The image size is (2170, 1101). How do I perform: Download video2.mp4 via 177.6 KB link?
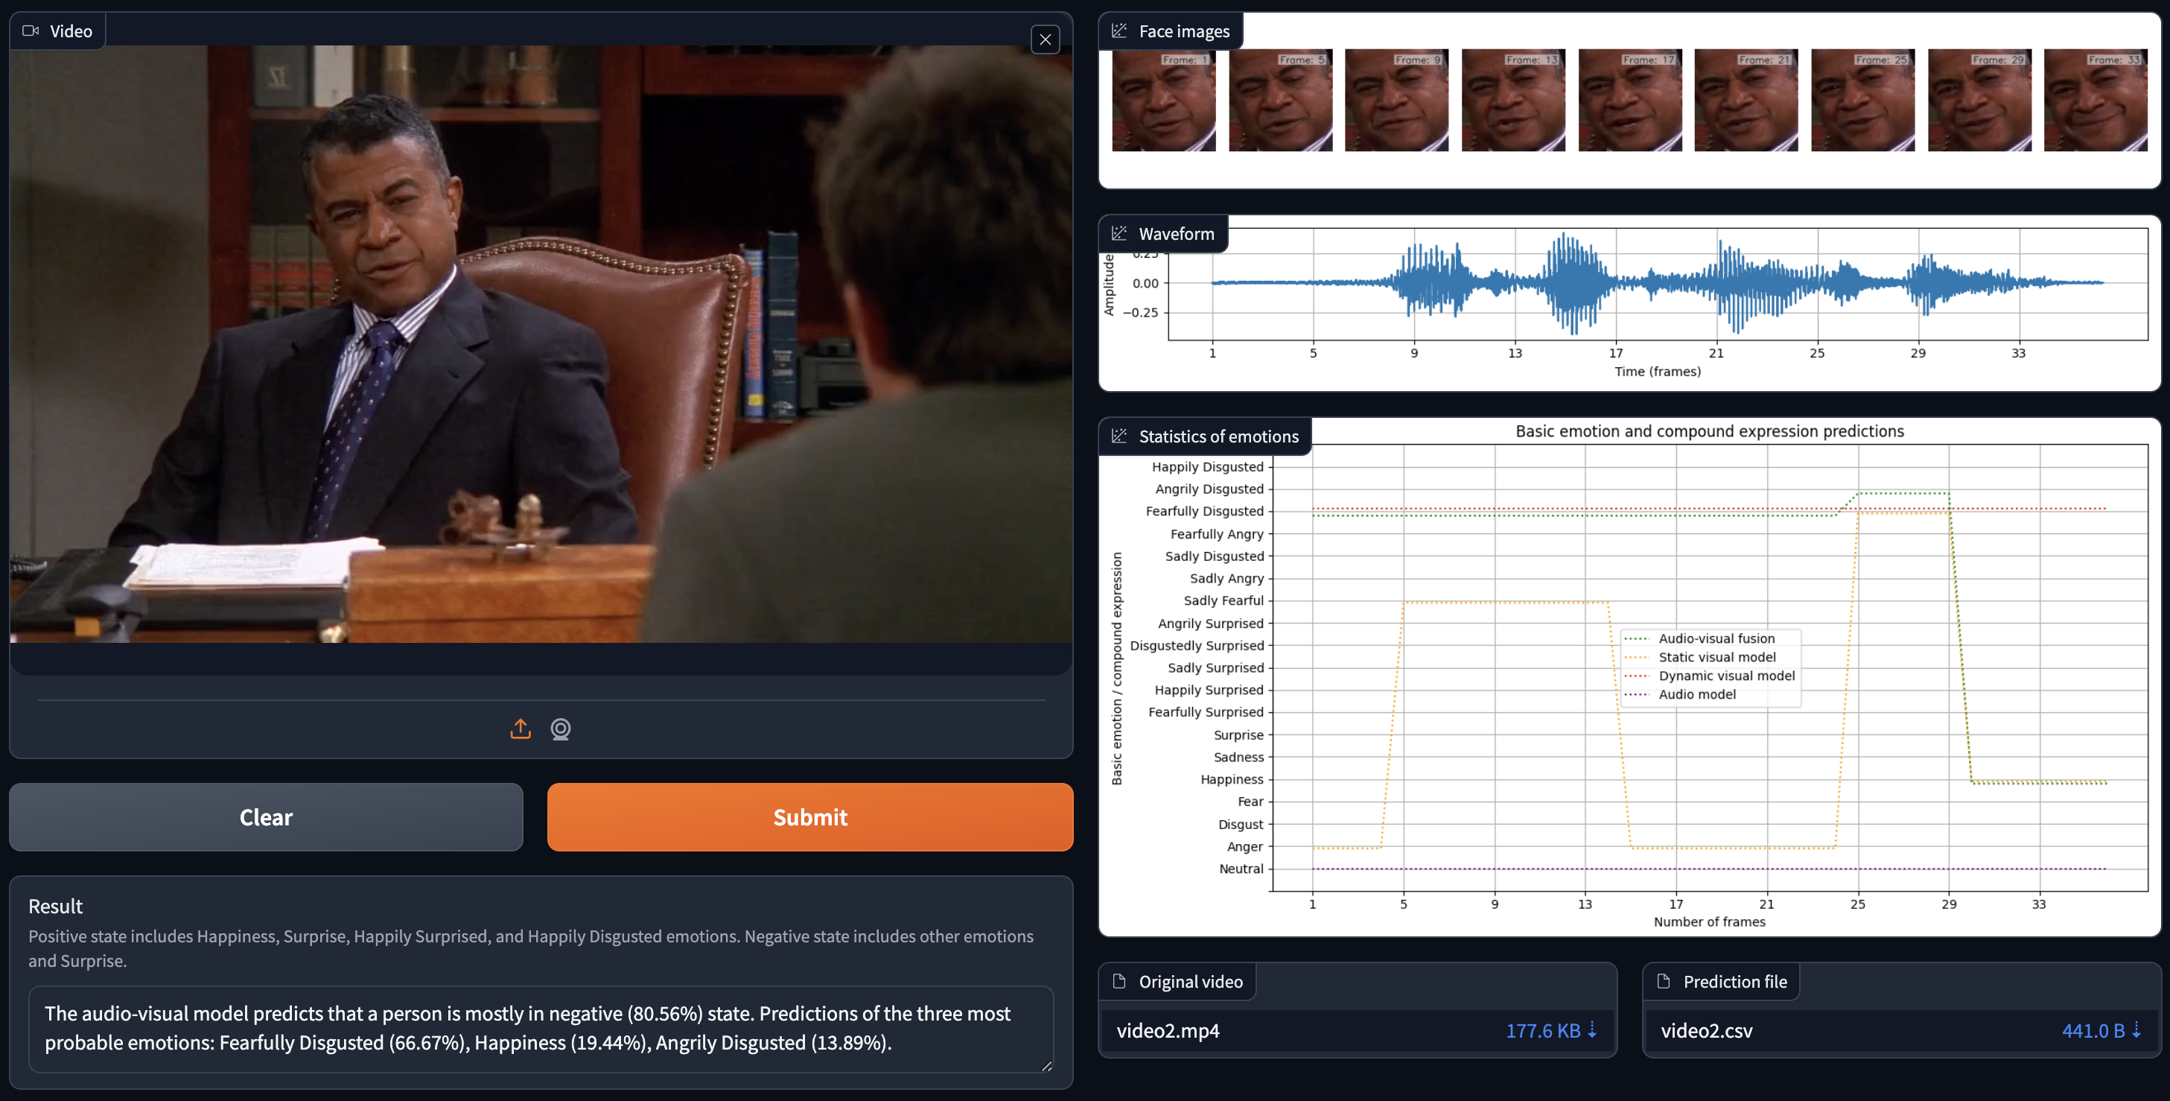[x=1551, y=1030]
